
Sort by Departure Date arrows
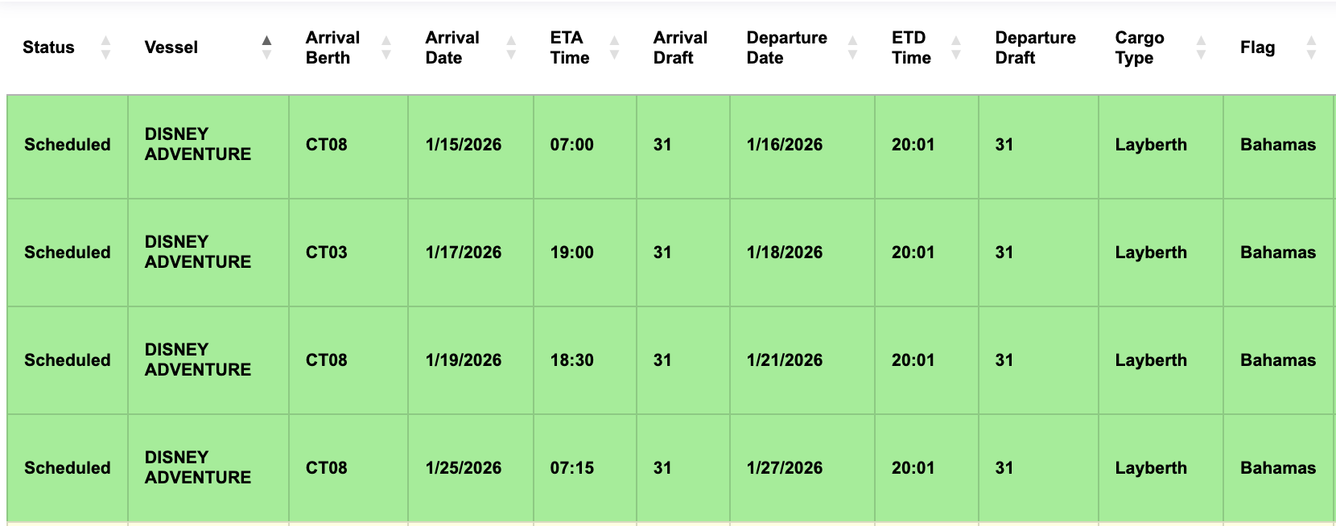(852, 47)
